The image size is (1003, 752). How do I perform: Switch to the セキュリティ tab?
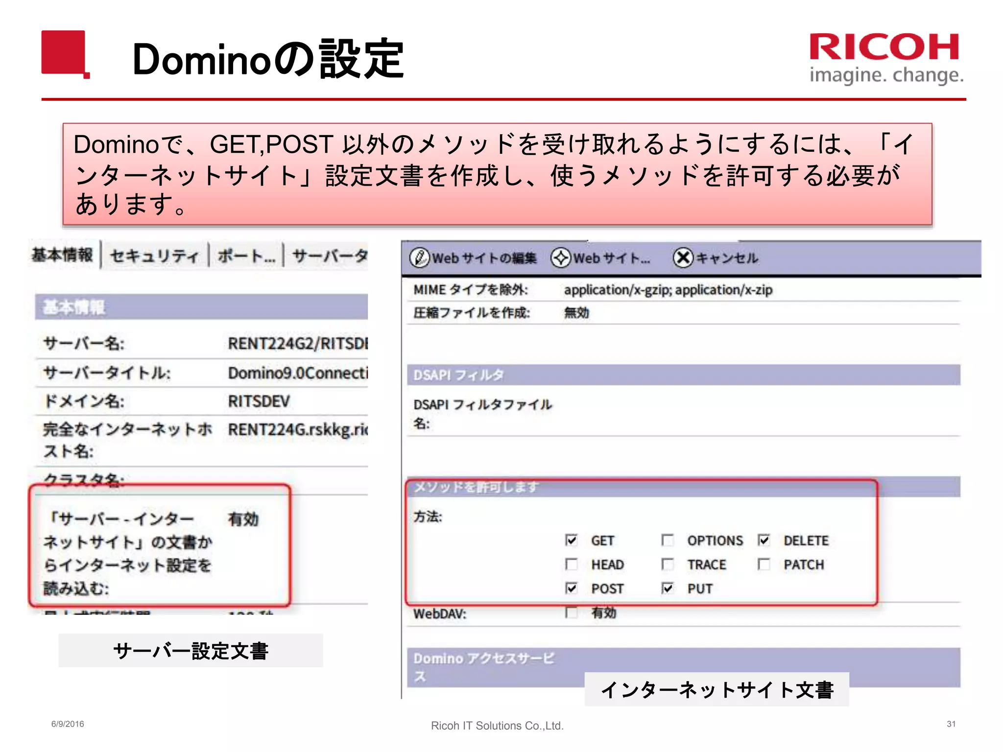click(x=155, y=256)
